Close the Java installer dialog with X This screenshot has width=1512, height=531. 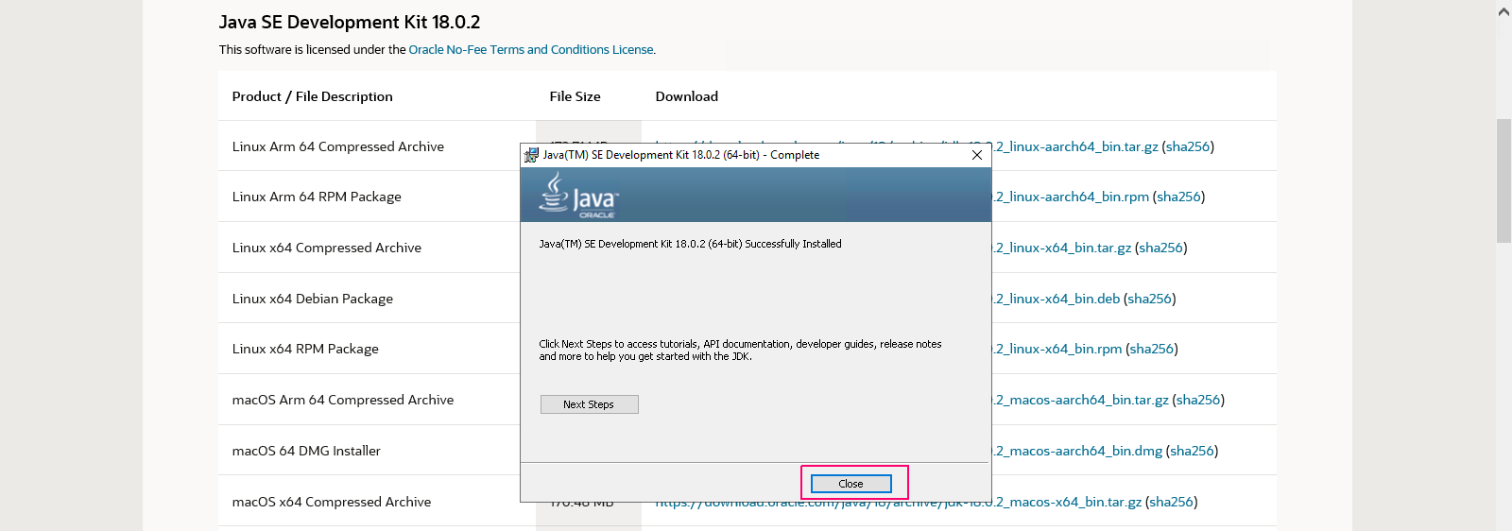pyautogui.click(x=977, y=155)
